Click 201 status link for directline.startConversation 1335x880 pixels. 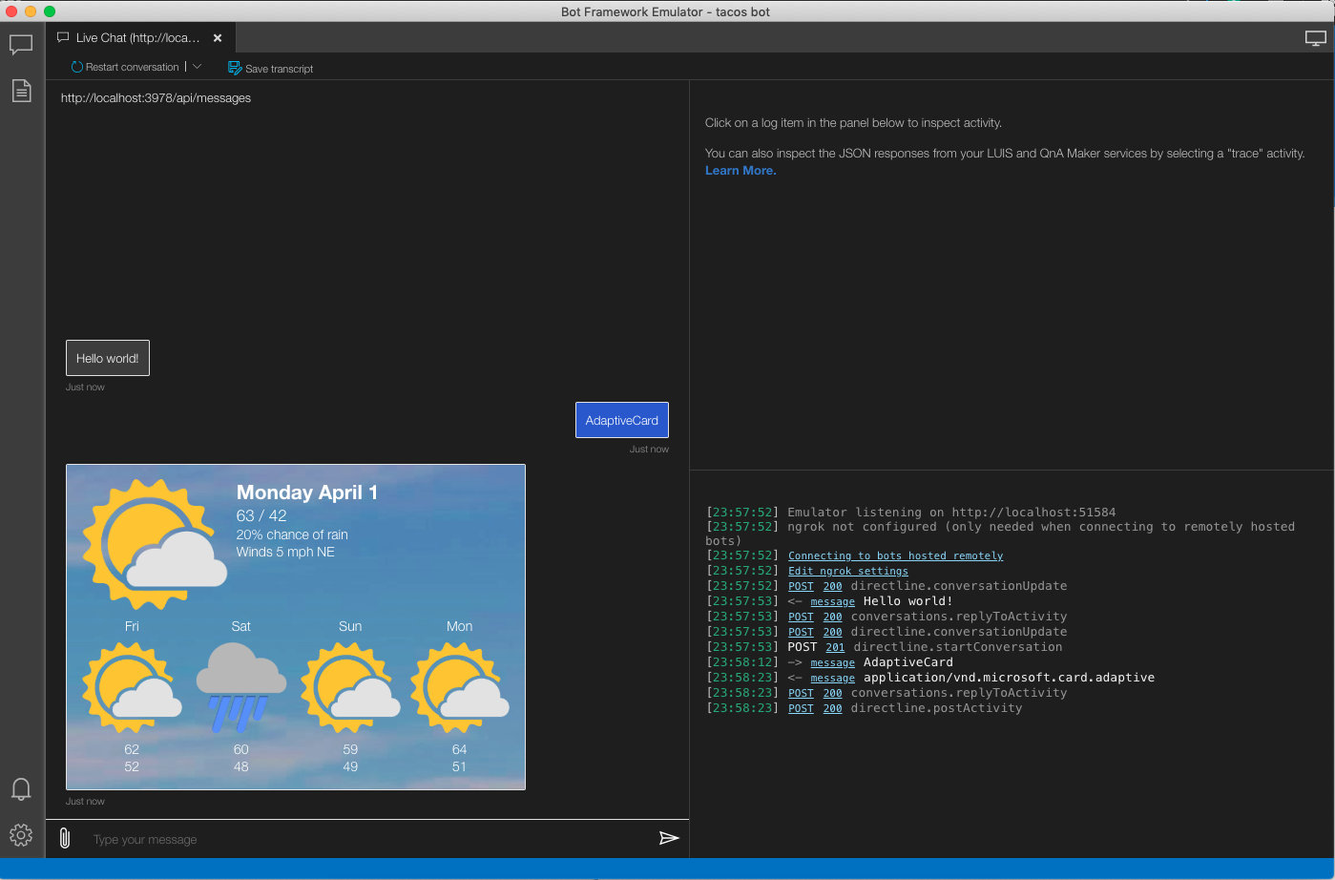835,647
